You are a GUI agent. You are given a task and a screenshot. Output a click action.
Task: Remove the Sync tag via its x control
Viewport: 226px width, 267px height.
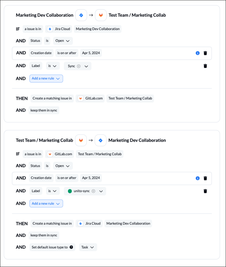[x=79, y=66]
